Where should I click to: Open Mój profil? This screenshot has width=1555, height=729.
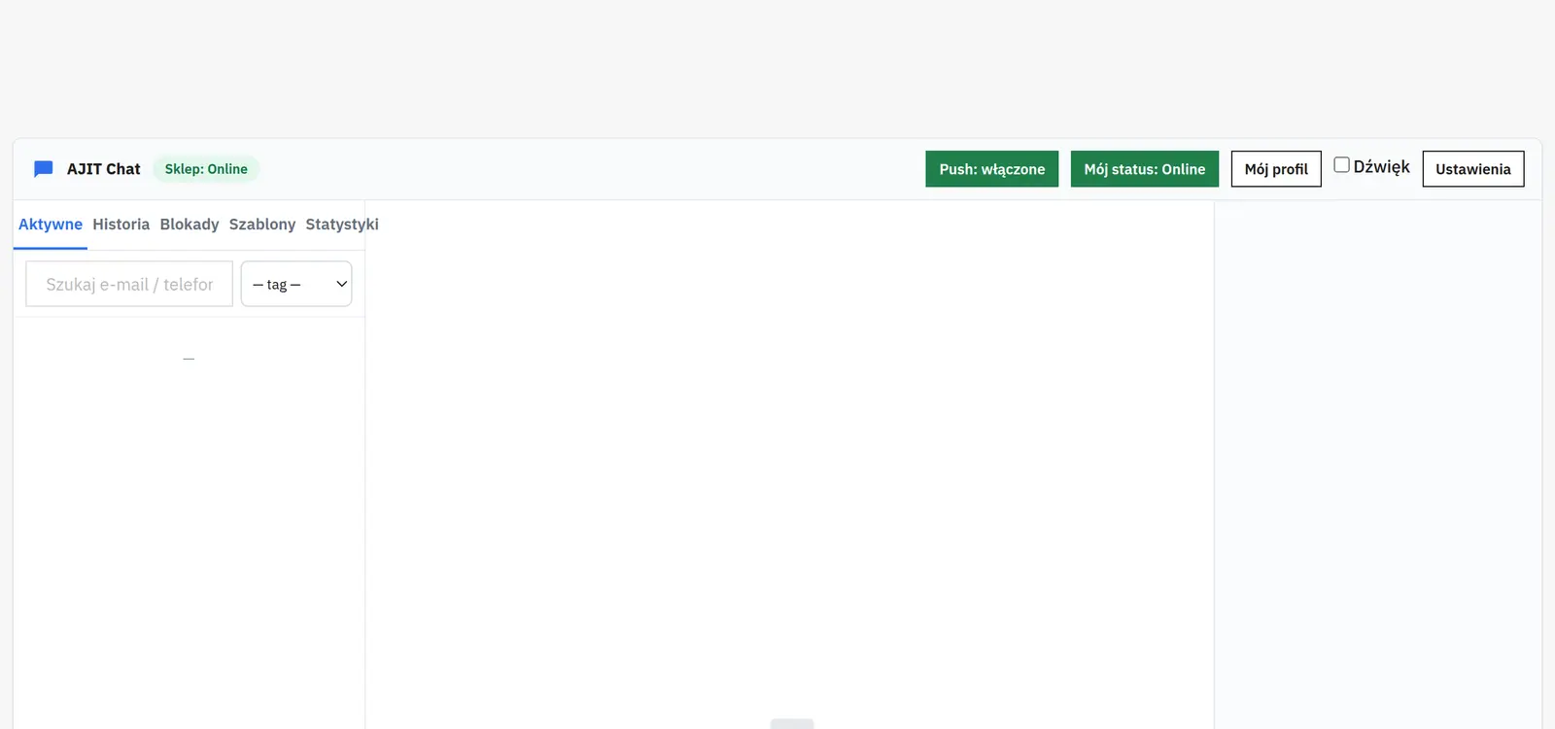click(1276, 169)
